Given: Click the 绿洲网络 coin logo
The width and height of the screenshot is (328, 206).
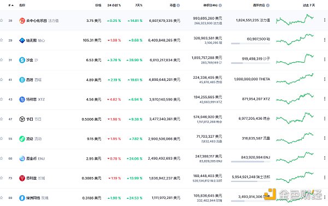Looking at the screenshot, I should pos(22,198).
